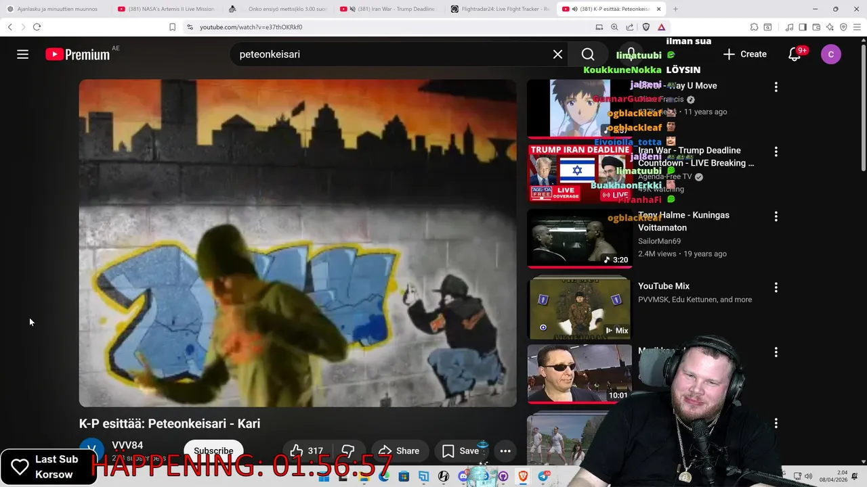Open the notifications bell
867x487 pixels.
pos(795,54)
